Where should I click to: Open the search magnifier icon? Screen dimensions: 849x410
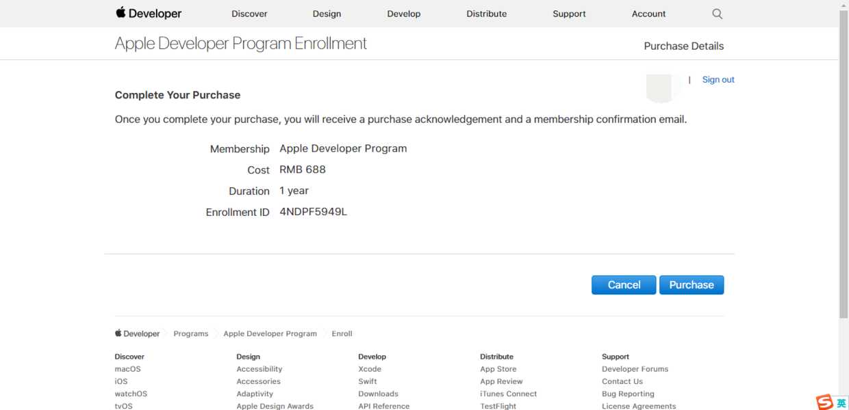(717, 14)
